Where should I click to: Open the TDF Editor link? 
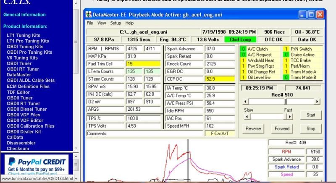point(18,92)
